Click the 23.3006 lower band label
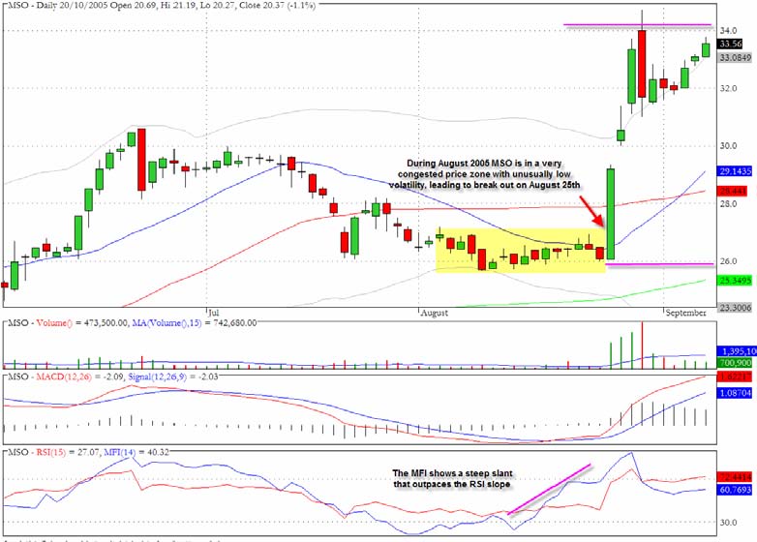 [736, 307]
